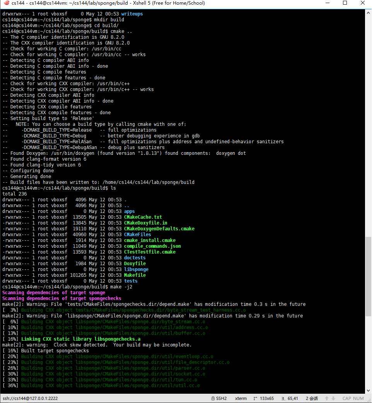Viewport: 372px width, 403px height.
Task: Click the 'tests' directory name
Action: (131, 281)
